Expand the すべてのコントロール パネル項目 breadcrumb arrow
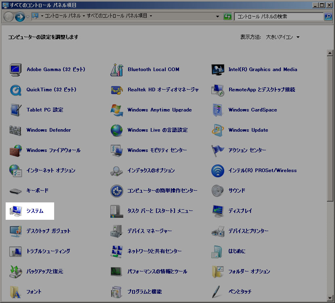 [x=151, y=16]
